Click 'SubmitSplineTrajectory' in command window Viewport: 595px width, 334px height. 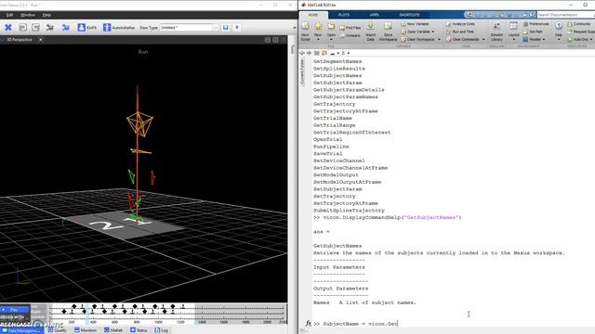349,211
